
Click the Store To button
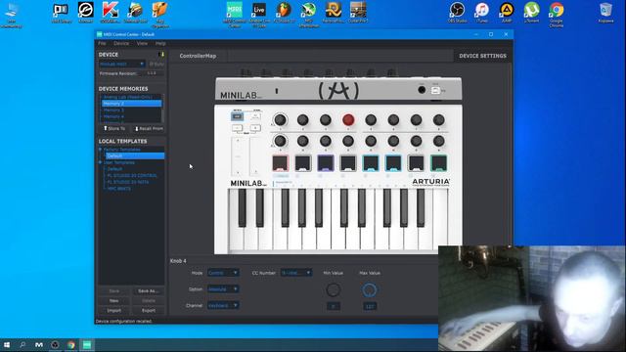pos(114,128)
